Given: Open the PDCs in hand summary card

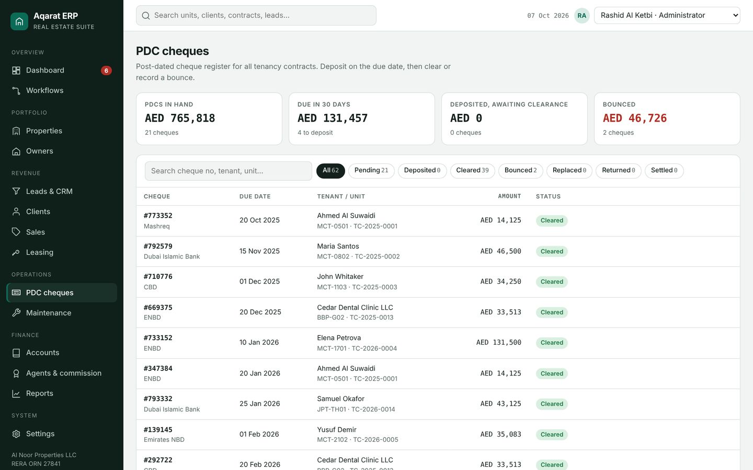Looking at the screenshot, I should coord(209,119).
